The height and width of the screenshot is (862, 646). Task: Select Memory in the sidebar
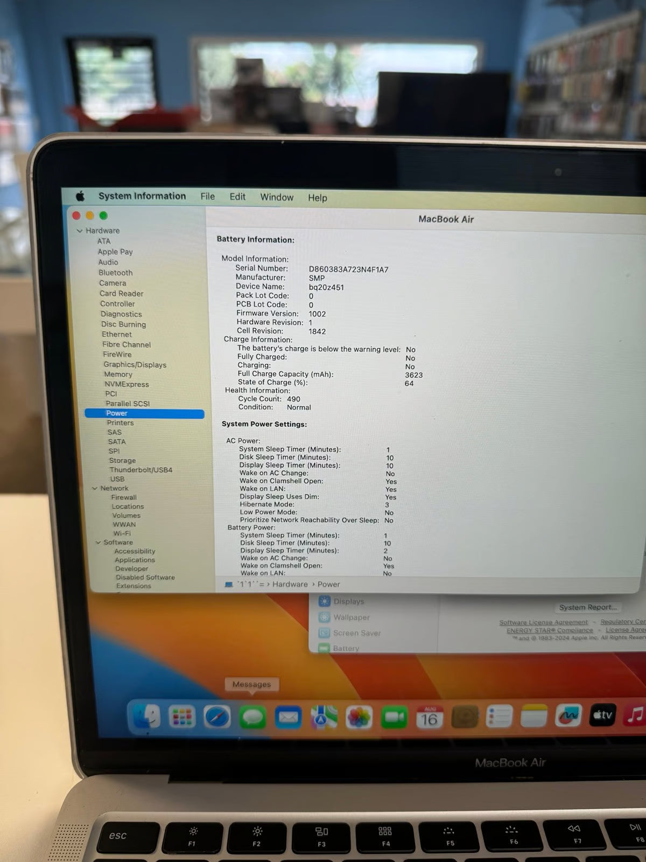click(x=118, y=374)
